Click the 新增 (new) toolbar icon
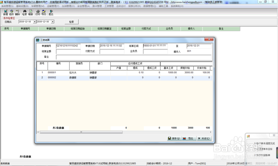The height and width of the screenshot is (166, 278). pos(6,12)
